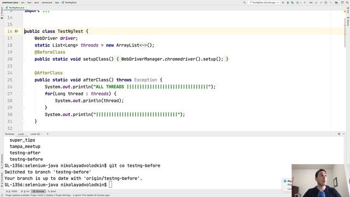Image resolution: width=350 pixels, height=197 pixels.
Task: Click 'super_tips' branch text in terminal
Action: 22,140
